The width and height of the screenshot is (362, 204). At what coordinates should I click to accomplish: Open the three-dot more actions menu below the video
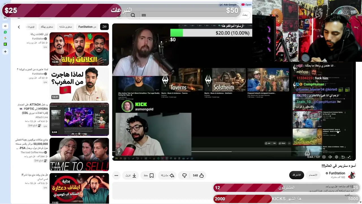116,176
